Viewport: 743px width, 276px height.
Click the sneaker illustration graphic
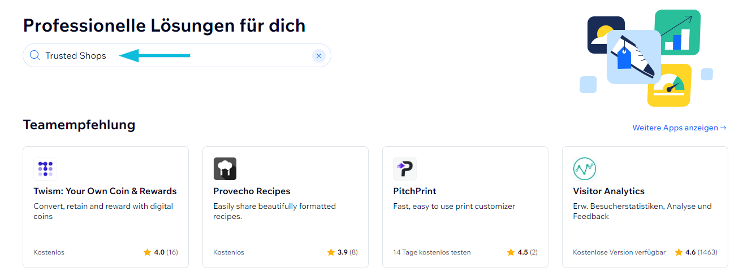click(634, 57)
